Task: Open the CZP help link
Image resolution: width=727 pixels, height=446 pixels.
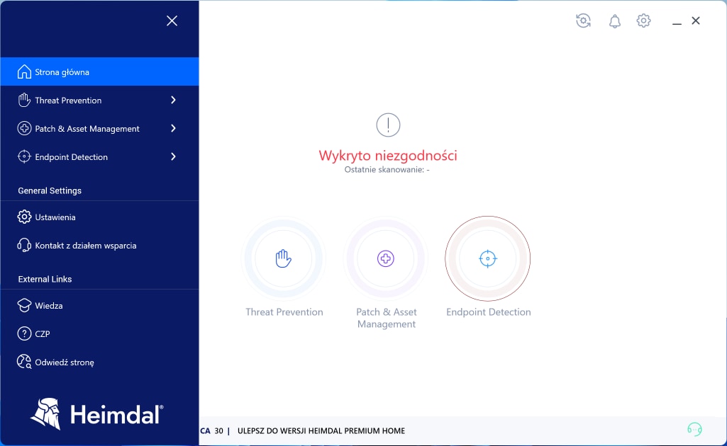Action: point(100,333)
